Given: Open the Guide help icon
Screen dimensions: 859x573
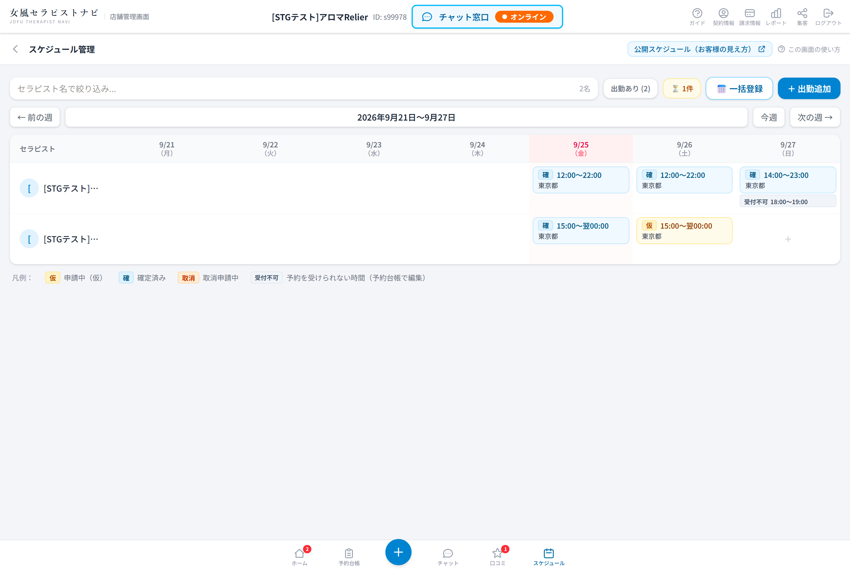Looking at the screenshot, I should pos(704,17).
